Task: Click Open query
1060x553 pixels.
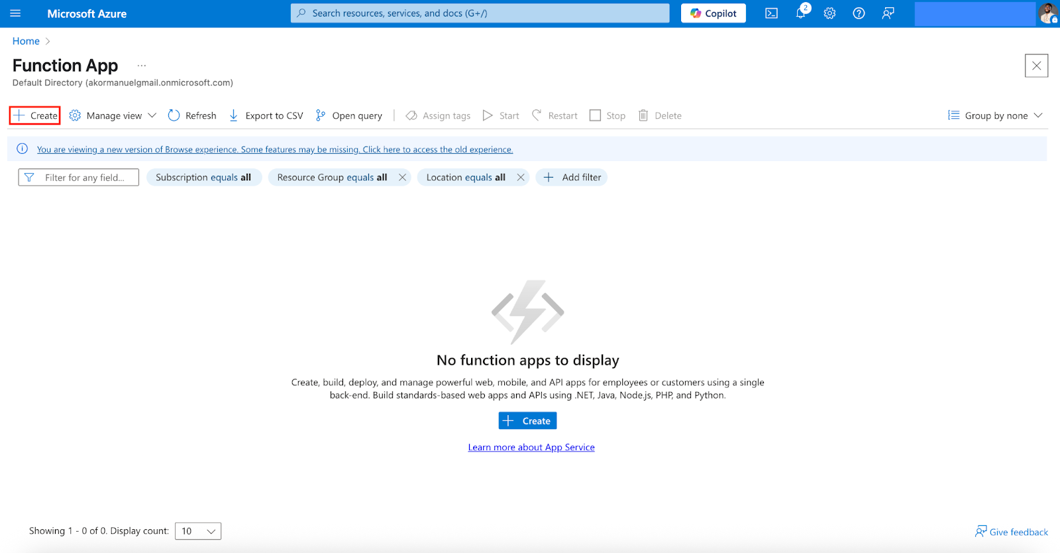Action: (x=349, y=115)
